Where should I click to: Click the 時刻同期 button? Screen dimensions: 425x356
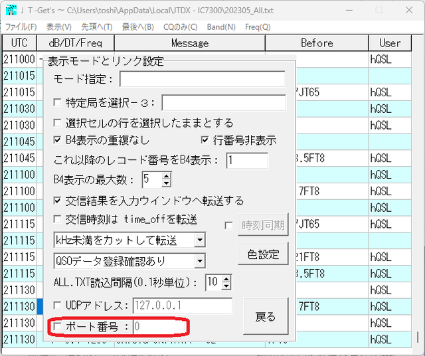coord(263,224)
